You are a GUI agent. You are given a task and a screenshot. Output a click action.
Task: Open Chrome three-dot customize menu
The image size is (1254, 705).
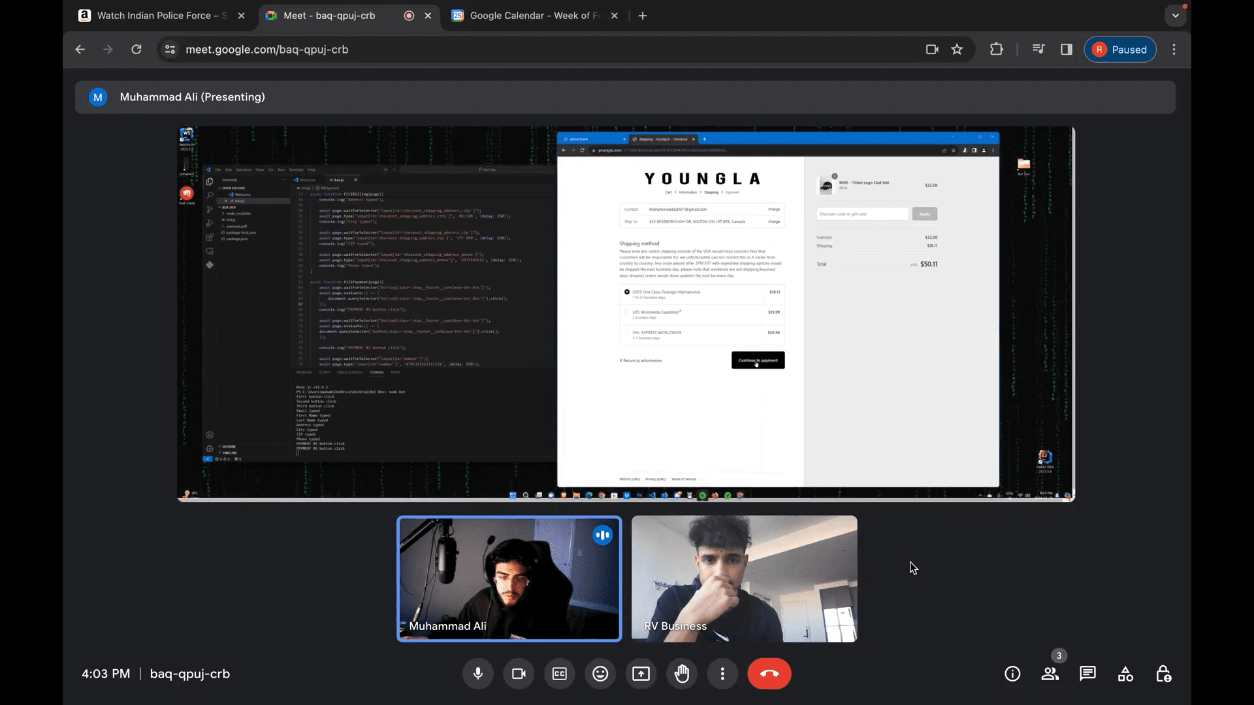(1174, 50)
